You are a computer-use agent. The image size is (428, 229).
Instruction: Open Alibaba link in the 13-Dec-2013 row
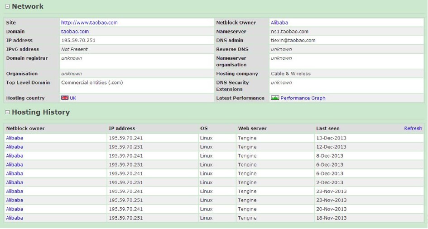pyautogui.click(x=14, y=138)
